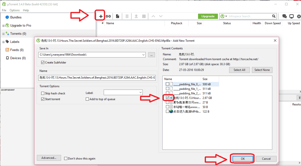301x166 pixels.
Task: Check Add to top of queue
Action: [87, 99]
